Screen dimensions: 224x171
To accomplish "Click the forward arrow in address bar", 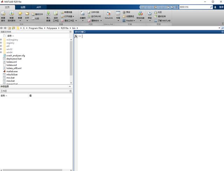I will tap(5, 28).
